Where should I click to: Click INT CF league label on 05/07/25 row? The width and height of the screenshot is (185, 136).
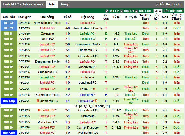(x=9, y=23)
